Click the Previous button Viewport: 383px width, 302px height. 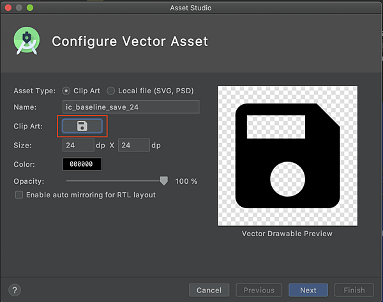pyautogui.click(x=259, y=290)
